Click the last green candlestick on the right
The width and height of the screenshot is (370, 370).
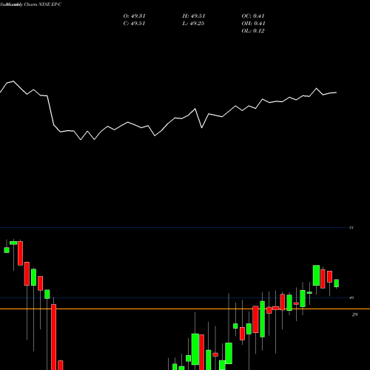336,283
